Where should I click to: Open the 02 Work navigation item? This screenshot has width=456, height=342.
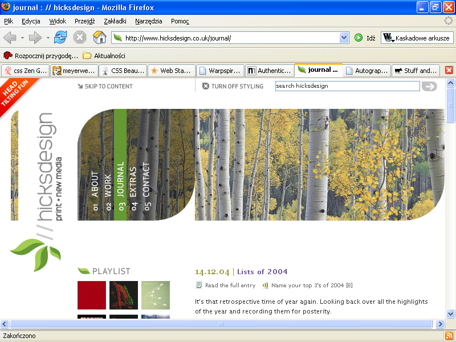point(108,192)
